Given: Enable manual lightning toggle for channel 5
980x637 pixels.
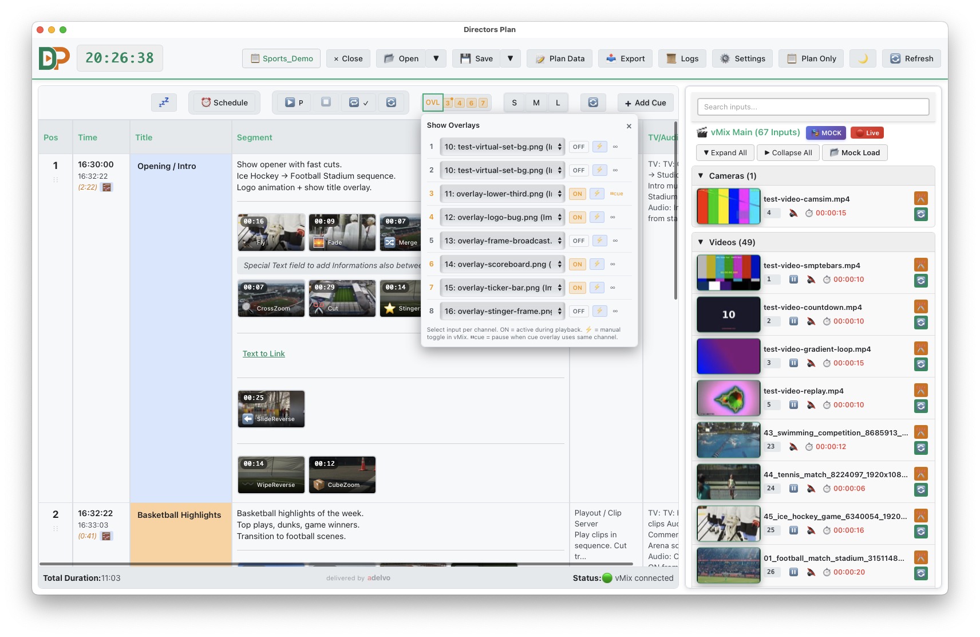Looking at the screenshot, I should 599,241.
